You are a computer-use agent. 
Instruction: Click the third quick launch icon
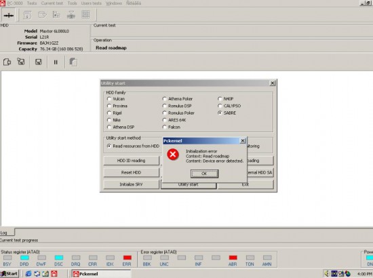coord(45,274)
